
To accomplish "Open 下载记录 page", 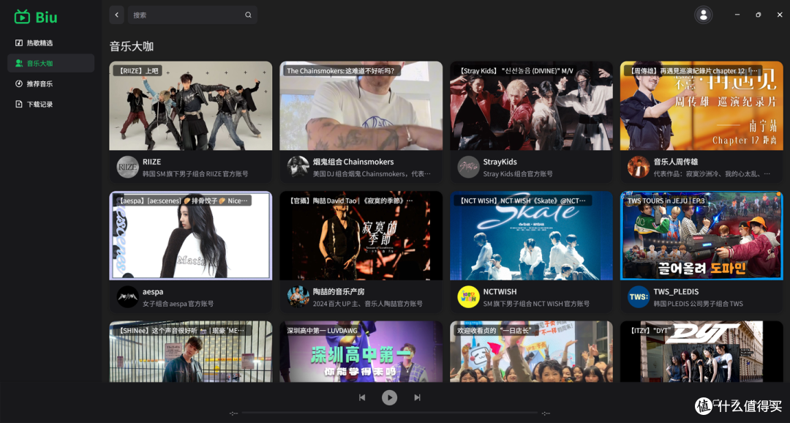I will click(50, 104).
